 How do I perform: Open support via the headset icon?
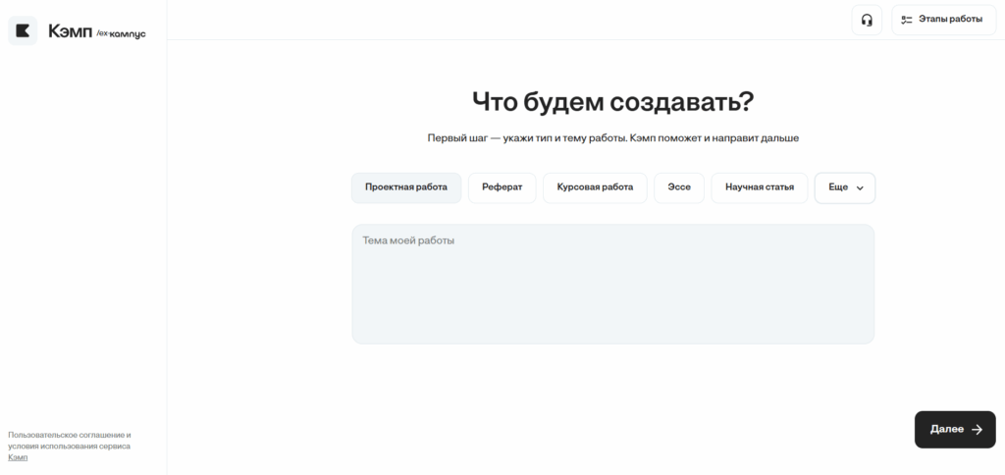867,20
